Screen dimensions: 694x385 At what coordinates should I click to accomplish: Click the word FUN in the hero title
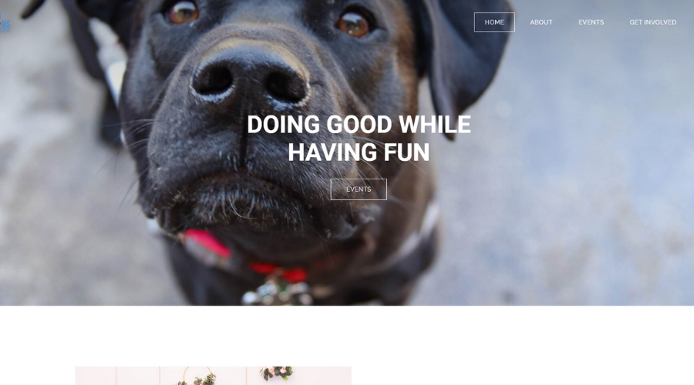point(406,152)
